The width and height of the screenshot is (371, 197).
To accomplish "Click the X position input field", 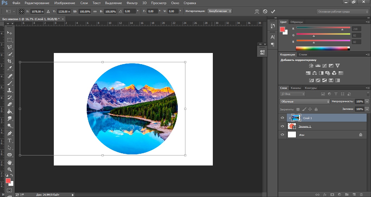I will click(x=37, y=11).
